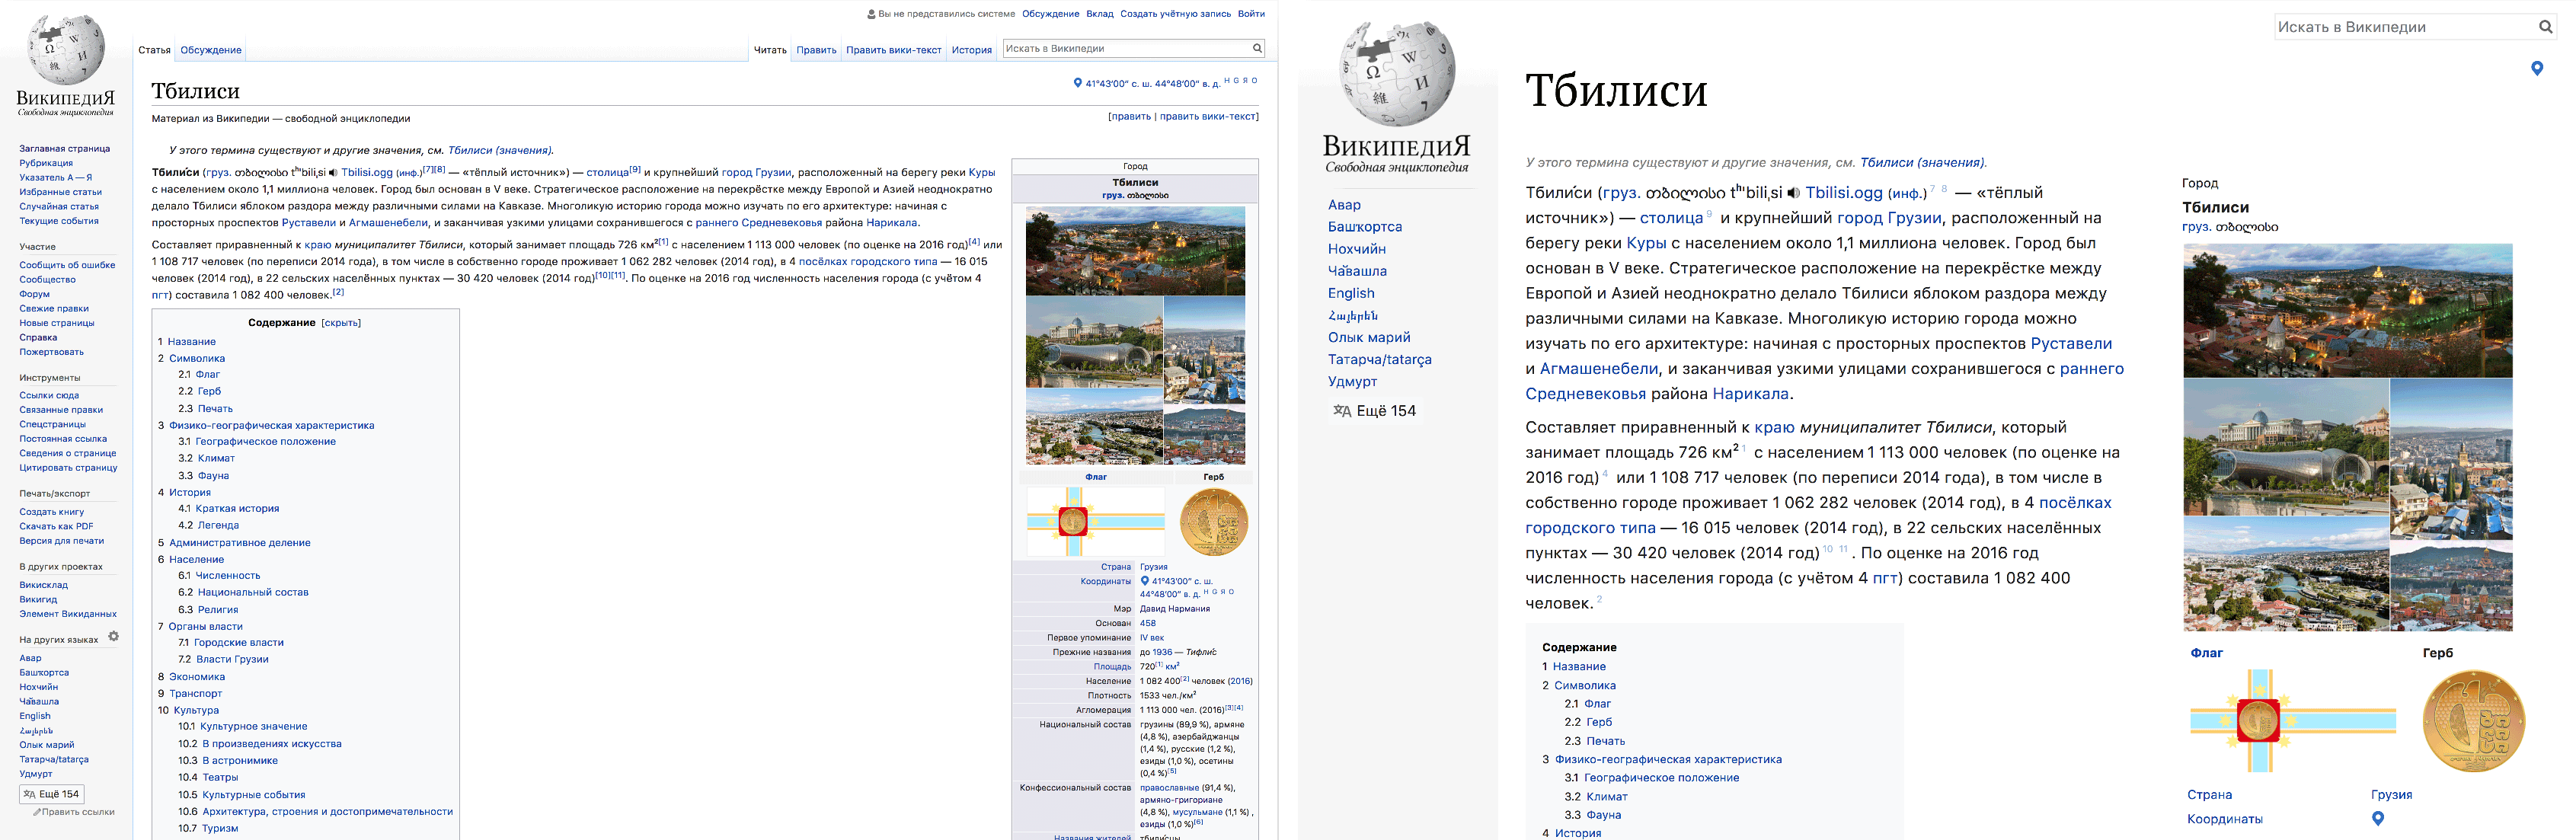Image resolution: width=2576 pixels, height=840 pixels.
Task: Click the gold coat of arms image under the large 'Герб' heading
Action: pyautogui.click(x=2473, y=722)
